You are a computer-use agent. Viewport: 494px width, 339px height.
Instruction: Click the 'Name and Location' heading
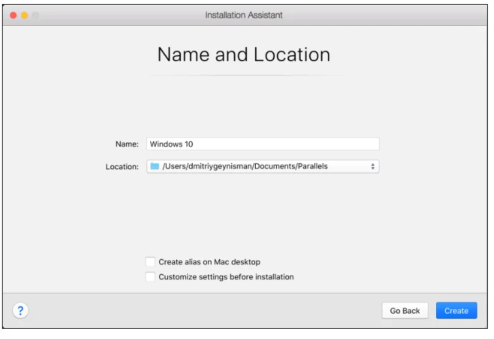(244, 54)
